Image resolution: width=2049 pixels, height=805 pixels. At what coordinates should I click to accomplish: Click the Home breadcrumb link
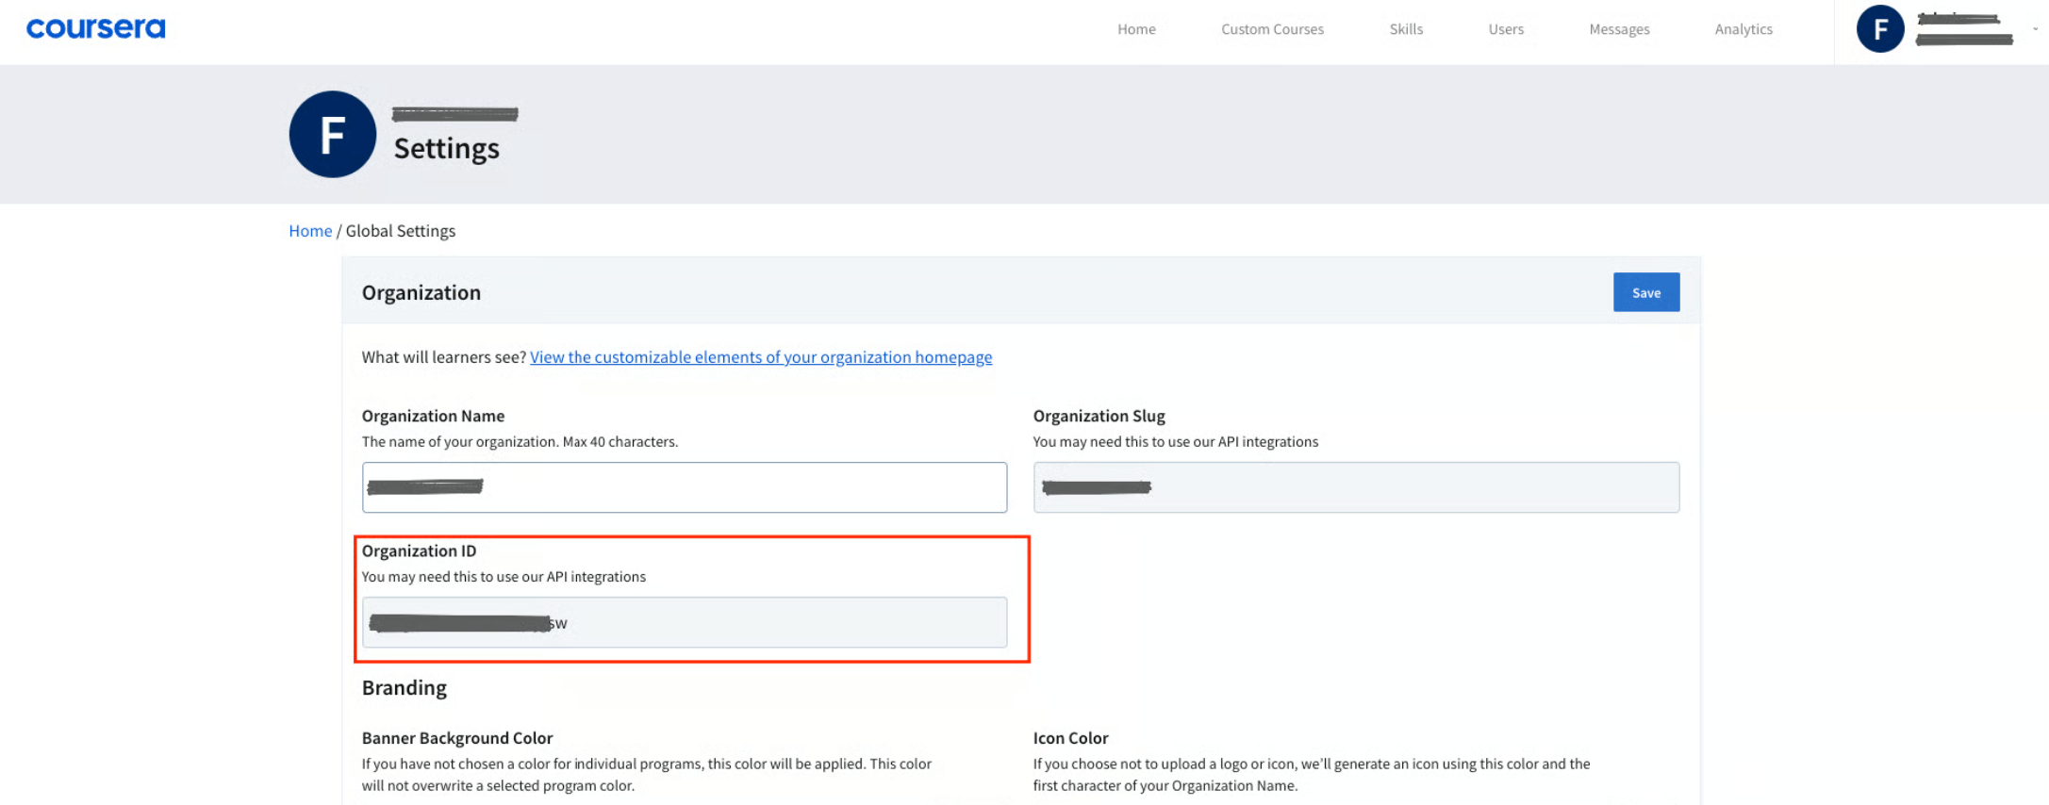(310, 231)
